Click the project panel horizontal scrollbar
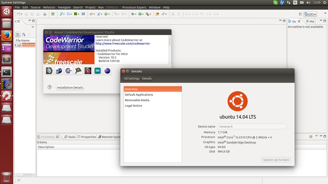Image resolution: width=328 pixels, height=184 pixels. click(25, 175)
